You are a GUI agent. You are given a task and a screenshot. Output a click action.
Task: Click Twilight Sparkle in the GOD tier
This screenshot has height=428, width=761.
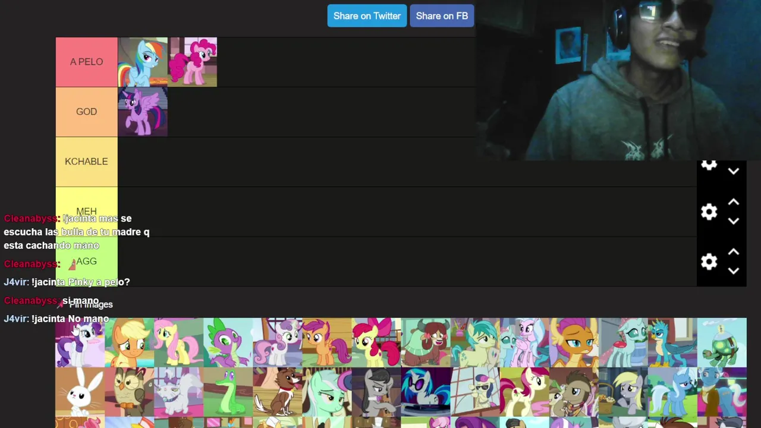143,112
